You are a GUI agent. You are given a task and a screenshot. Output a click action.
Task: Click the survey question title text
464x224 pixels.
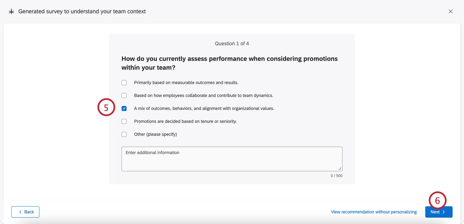click(x=229, y=63)
